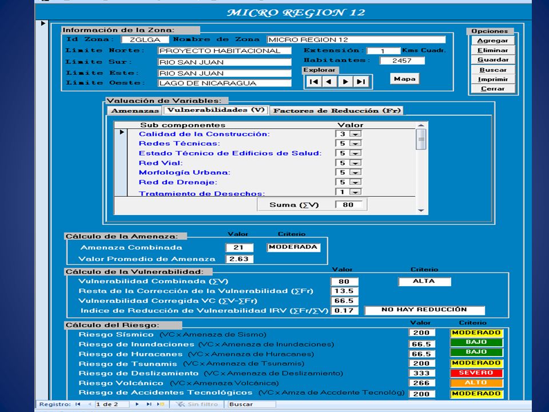The height and width of the screenshot is (412, 549).
Task: Click previous record arrow in Registro bar
Action: point(90,404)
